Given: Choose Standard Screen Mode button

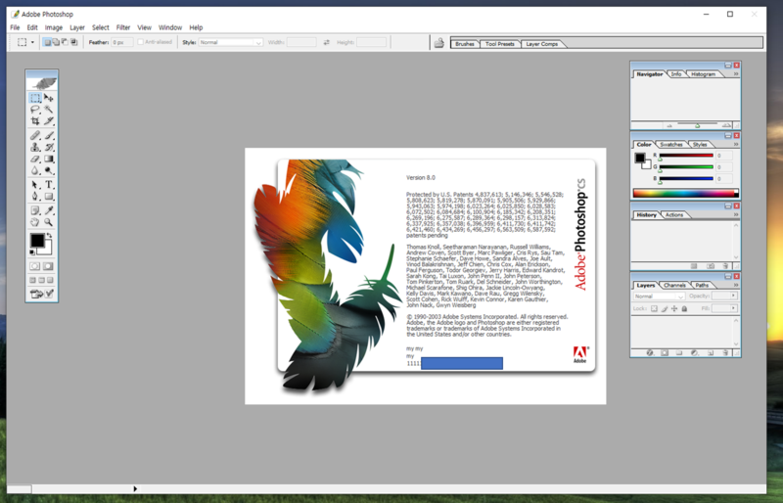Looking at the screenshot, I should tap(33, 280).
